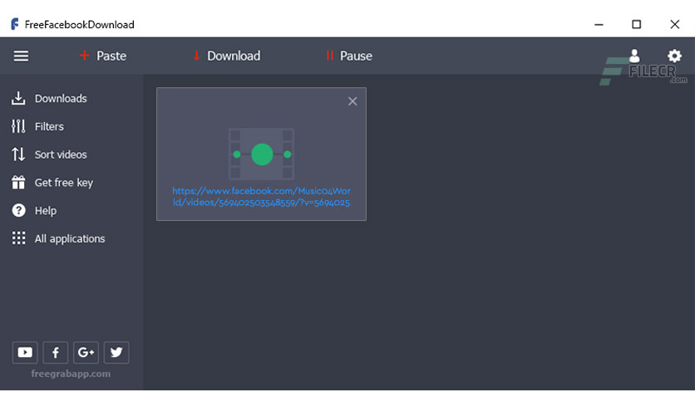695x402 pixels.
Task: Minimize the FreeFacebookDownload window
Action: pos(599,24)
